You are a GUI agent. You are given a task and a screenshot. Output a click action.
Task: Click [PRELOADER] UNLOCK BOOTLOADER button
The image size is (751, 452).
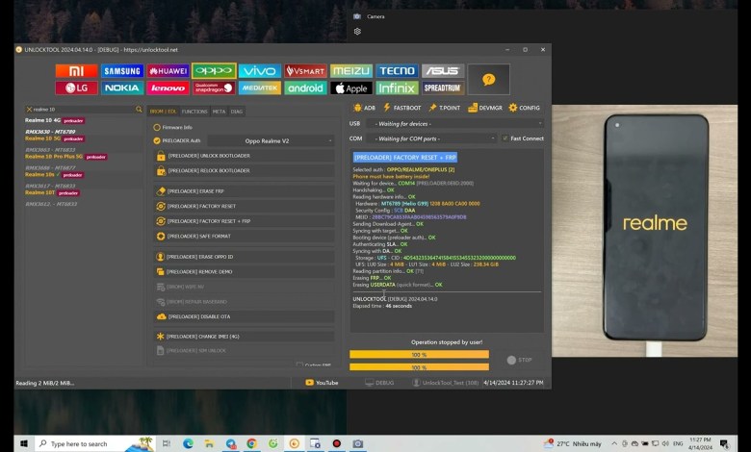[x=245, y=156]
